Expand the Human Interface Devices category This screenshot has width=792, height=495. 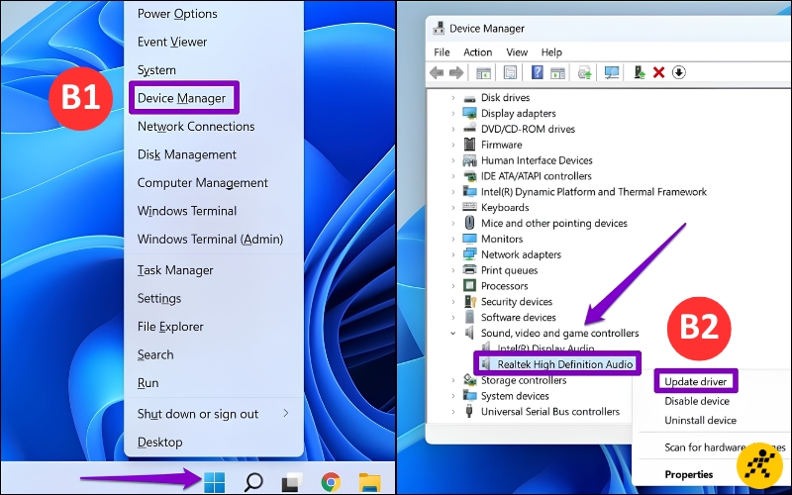[x=453, y=160]
